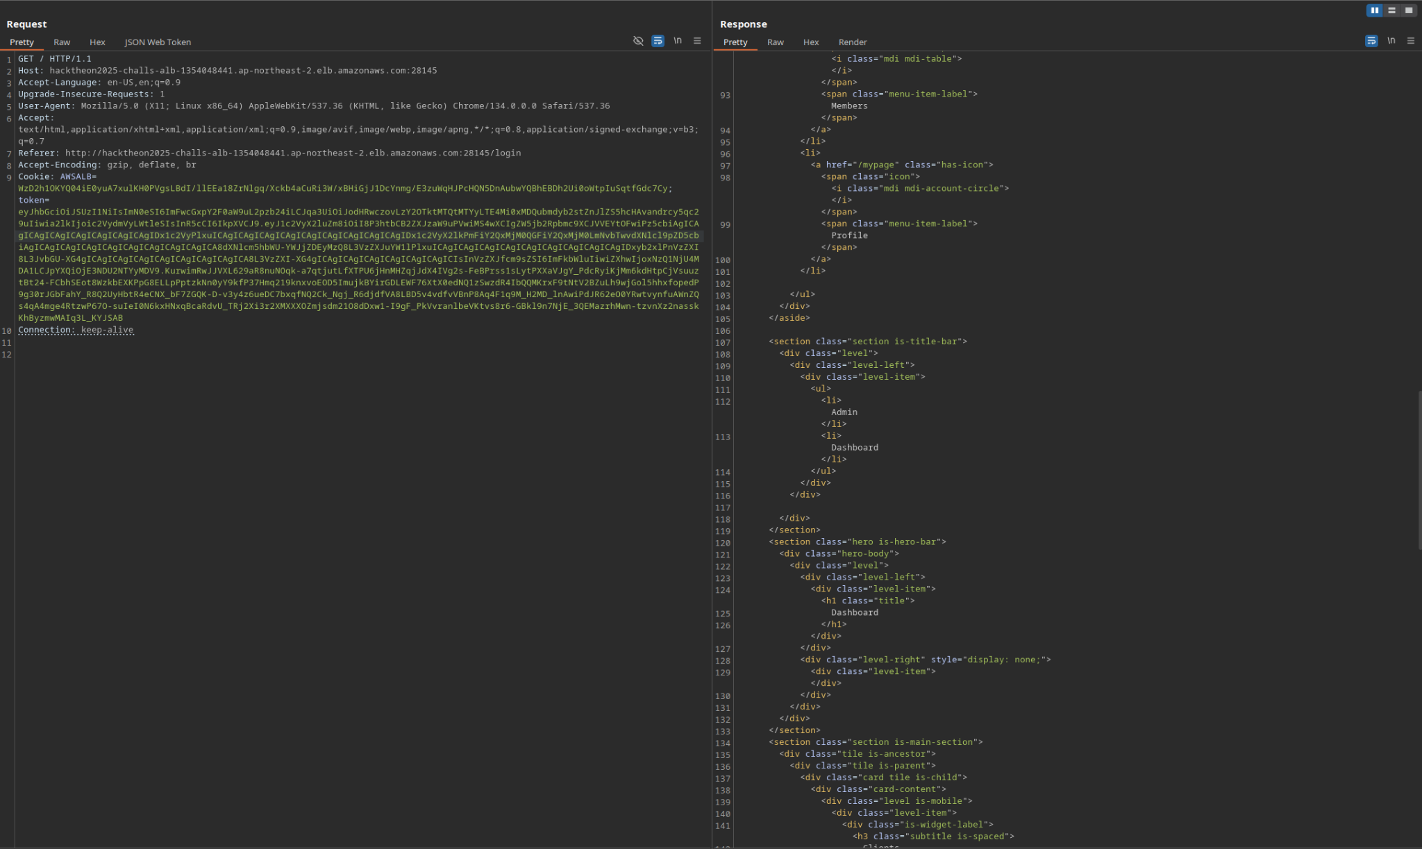Toggle the crossed-eye icon above the request
Screen dimensions: 1422x849
tap(638, 41)
